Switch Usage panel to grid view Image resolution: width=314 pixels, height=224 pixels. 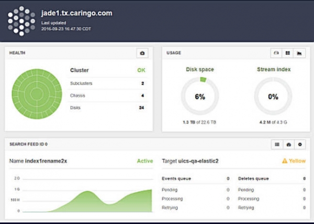(288, 53)
